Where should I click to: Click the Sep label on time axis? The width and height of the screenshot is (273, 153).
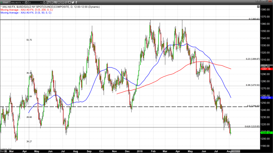click(x=89, y=151)
